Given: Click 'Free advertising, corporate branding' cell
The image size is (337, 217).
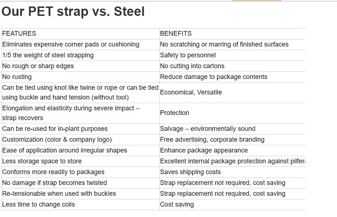Looking at the screenshot, I should coord(232,139).
